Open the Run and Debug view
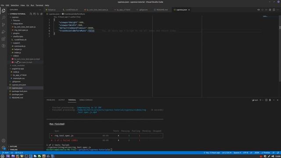 4,32
